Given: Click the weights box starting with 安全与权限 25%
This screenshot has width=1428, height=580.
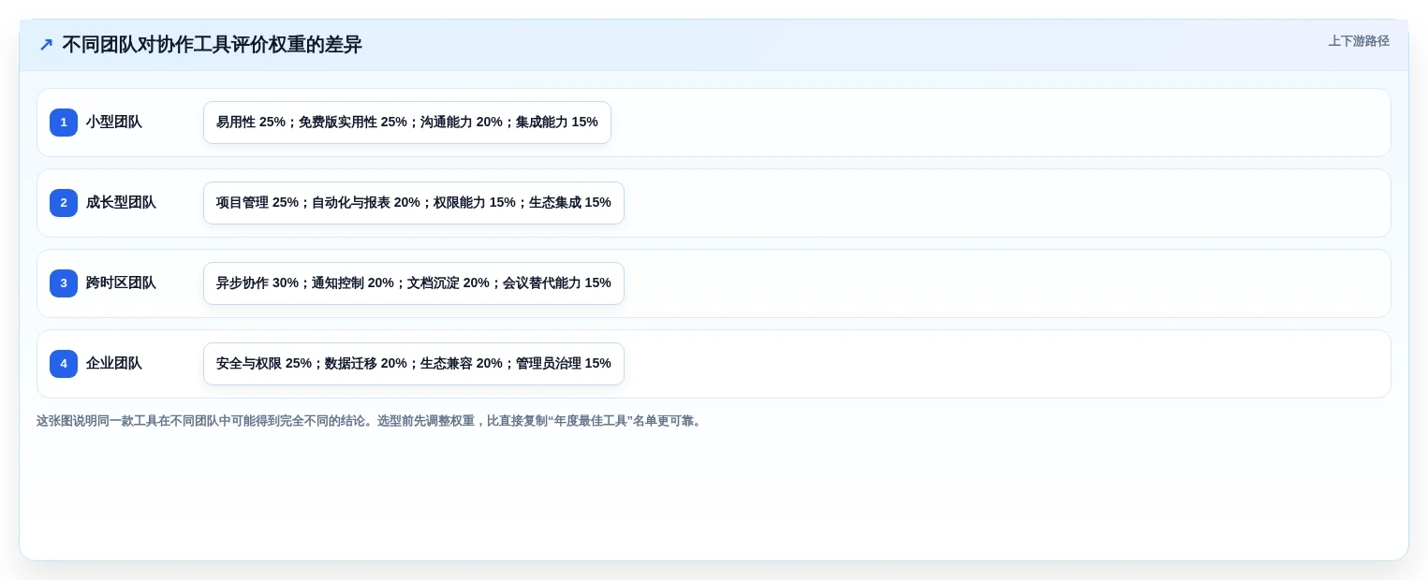Looking at the screenshot, I should [x=414, y=364].
